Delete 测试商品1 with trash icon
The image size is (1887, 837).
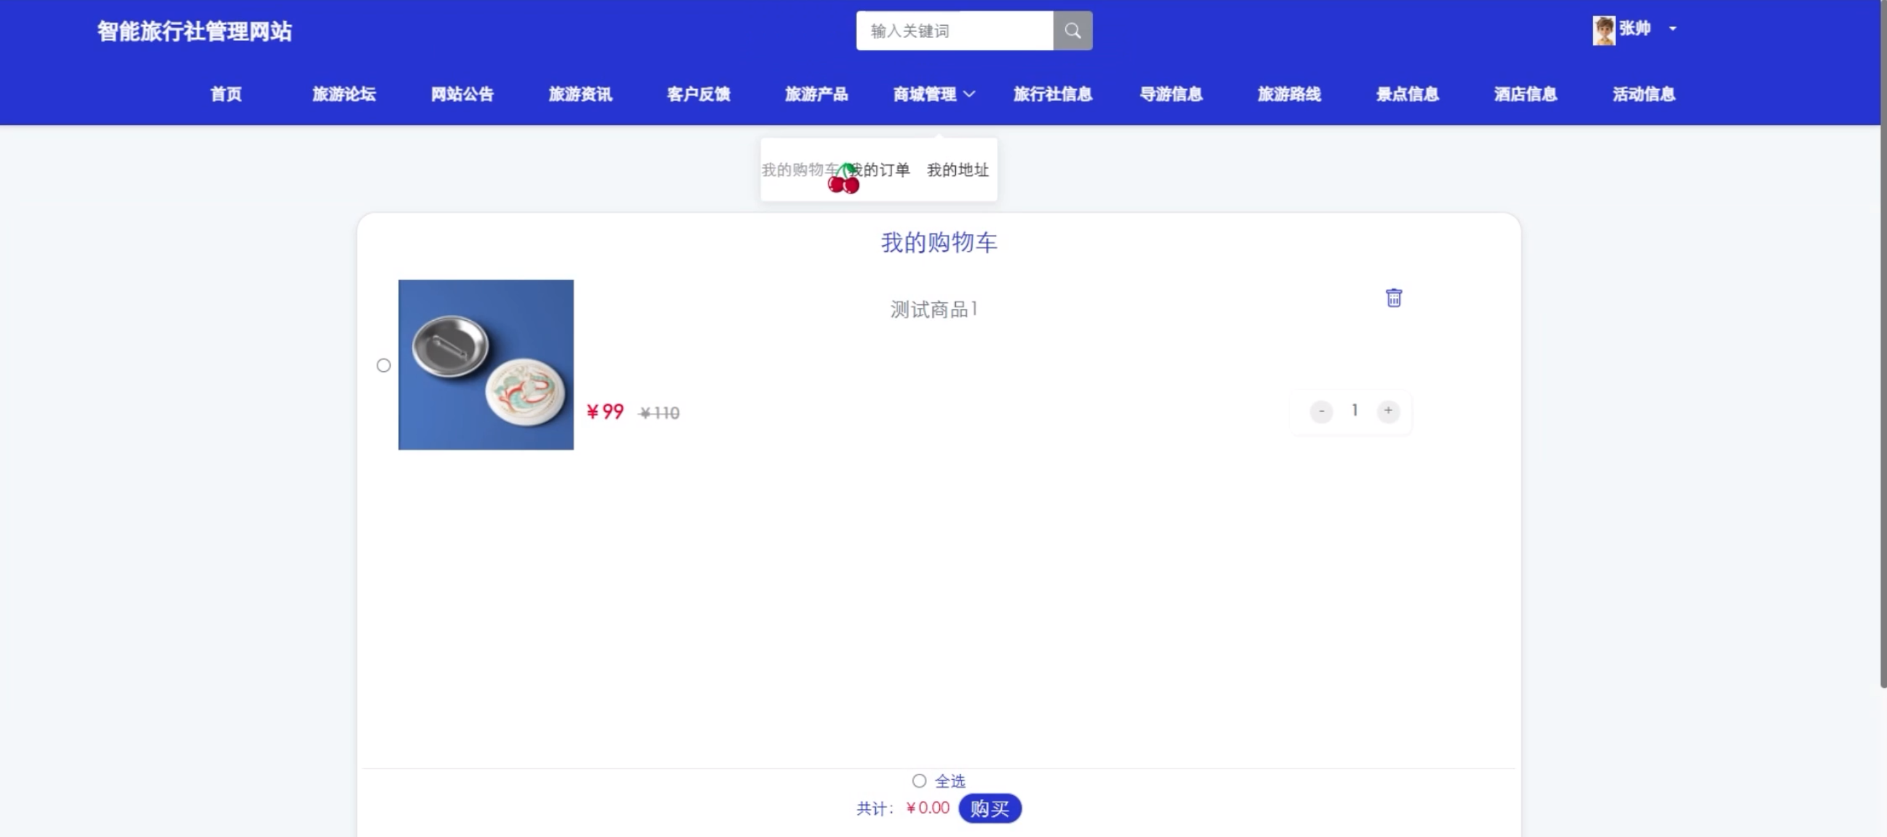(x=1393, y=298)
